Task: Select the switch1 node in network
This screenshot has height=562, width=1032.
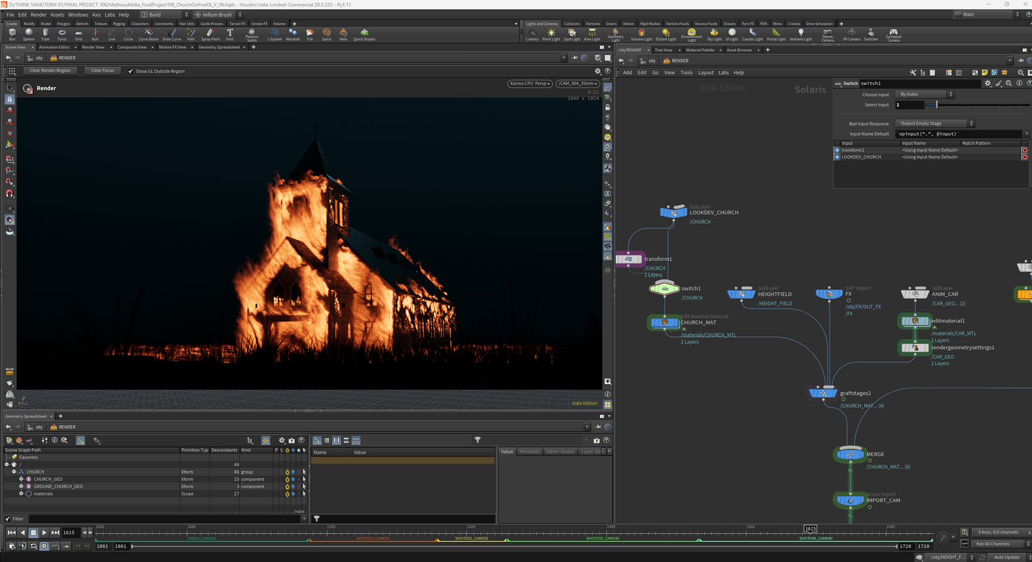Action: click(664, 289)
